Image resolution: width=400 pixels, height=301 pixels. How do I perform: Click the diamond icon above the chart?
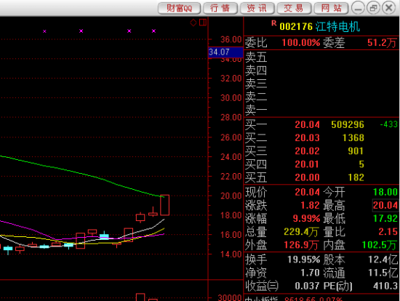[193, 23]
